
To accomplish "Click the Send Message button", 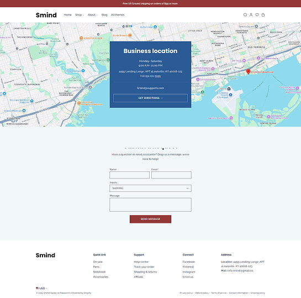I will [x=150, y=219].
